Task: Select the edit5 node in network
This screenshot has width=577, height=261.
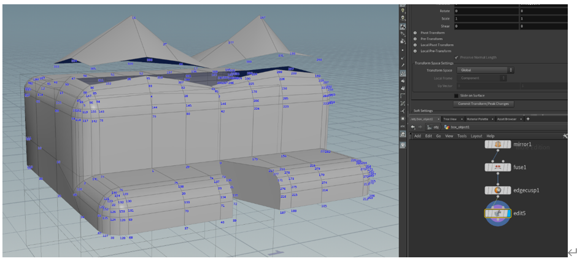Action: [x=498, y=213]
